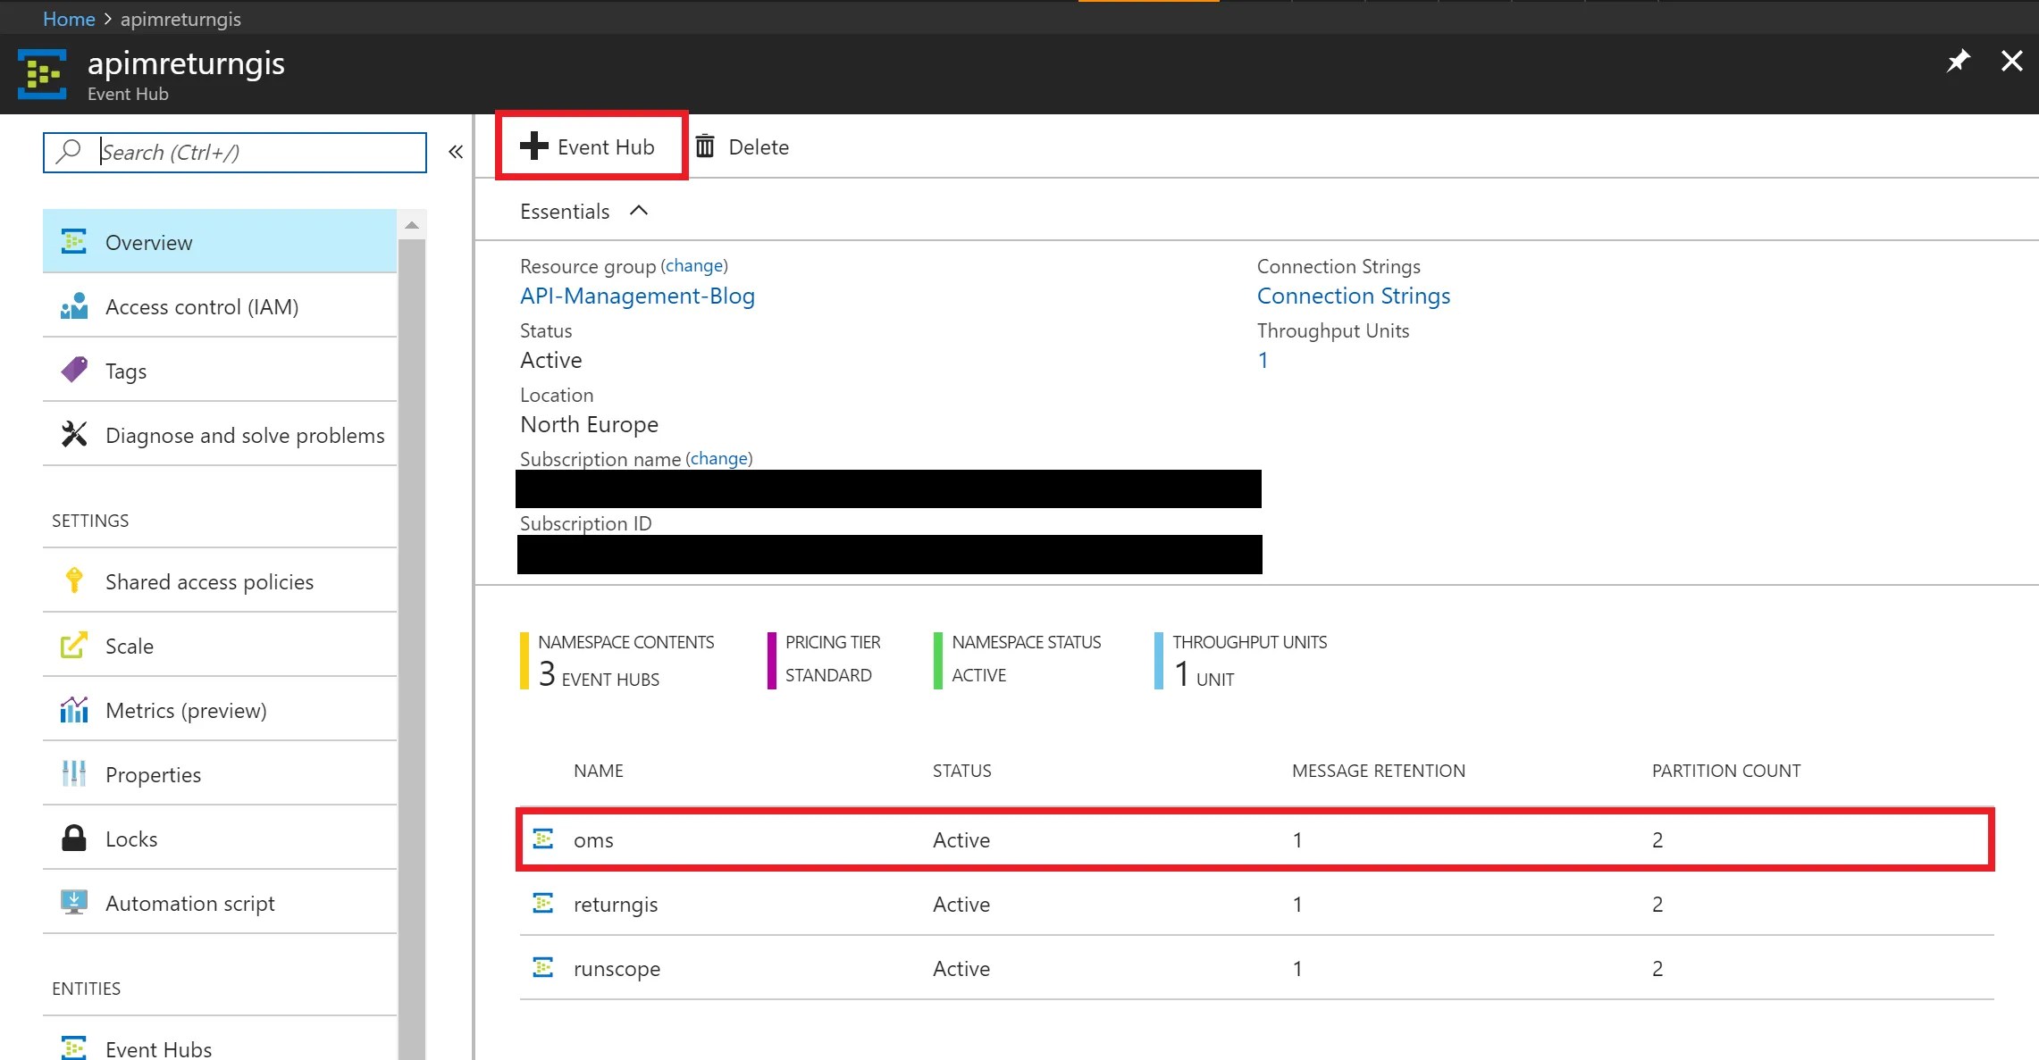2039x1060 pixels.
Task: Click the oms event hub row icon
Action: click(543, 839)
